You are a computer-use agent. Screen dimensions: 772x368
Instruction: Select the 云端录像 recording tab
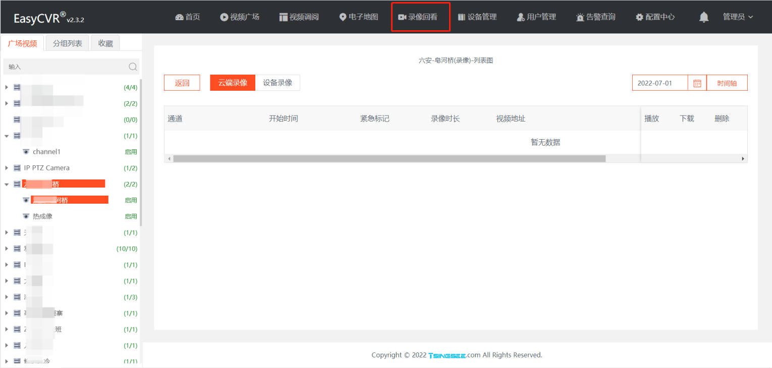click(233, 83)
